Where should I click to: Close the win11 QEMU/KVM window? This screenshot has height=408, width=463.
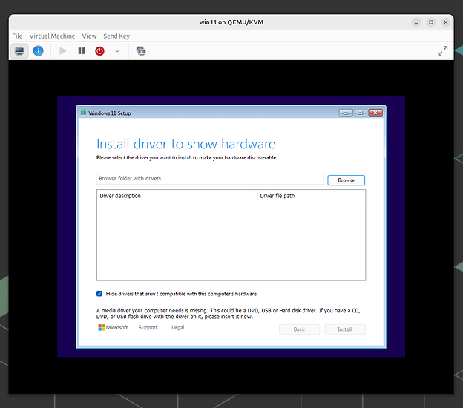click(446, 22)
